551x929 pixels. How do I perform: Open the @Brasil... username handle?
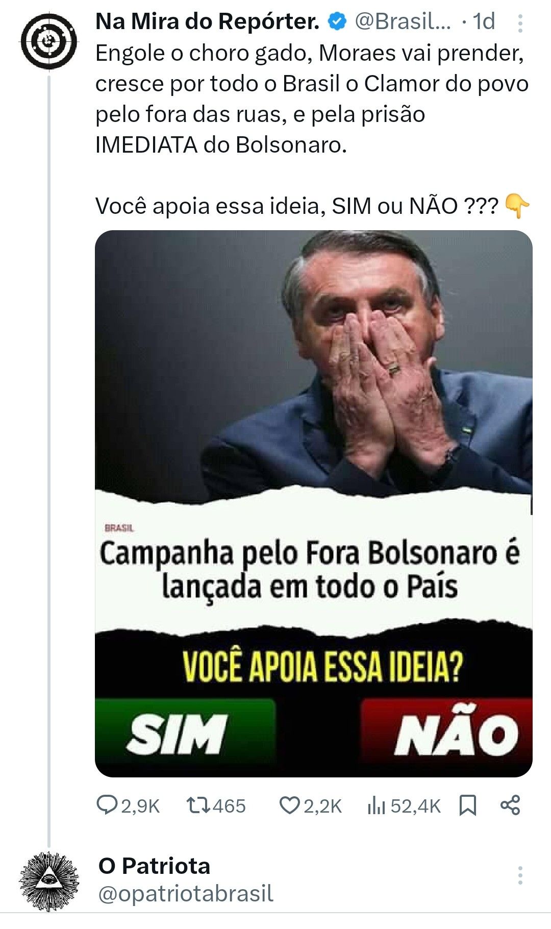pos(403,21)
